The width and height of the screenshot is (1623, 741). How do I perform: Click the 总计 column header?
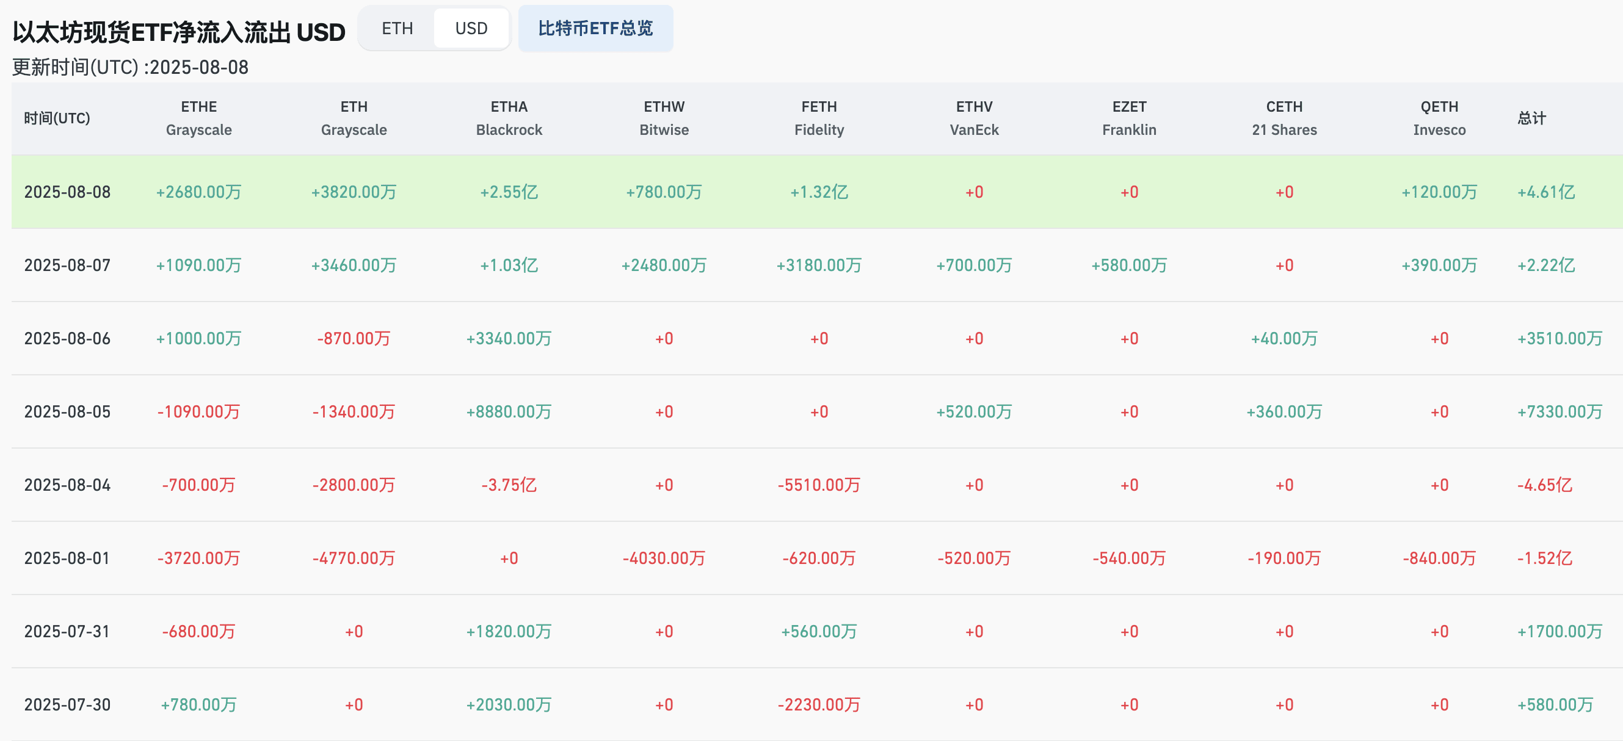click(x=1531, y=118)
